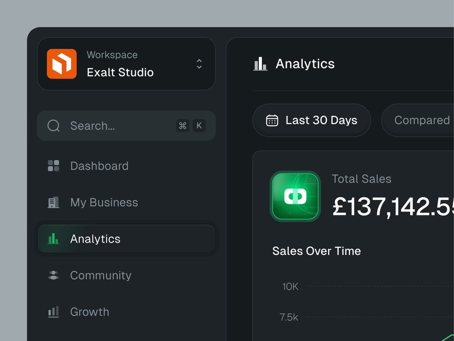454x341 pixels.
Task: Click the Exalt Studio workspace name
Action: pos(120,73)
